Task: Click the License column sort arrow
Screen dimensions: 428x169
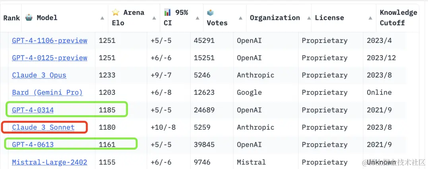Action: (370, 18)
